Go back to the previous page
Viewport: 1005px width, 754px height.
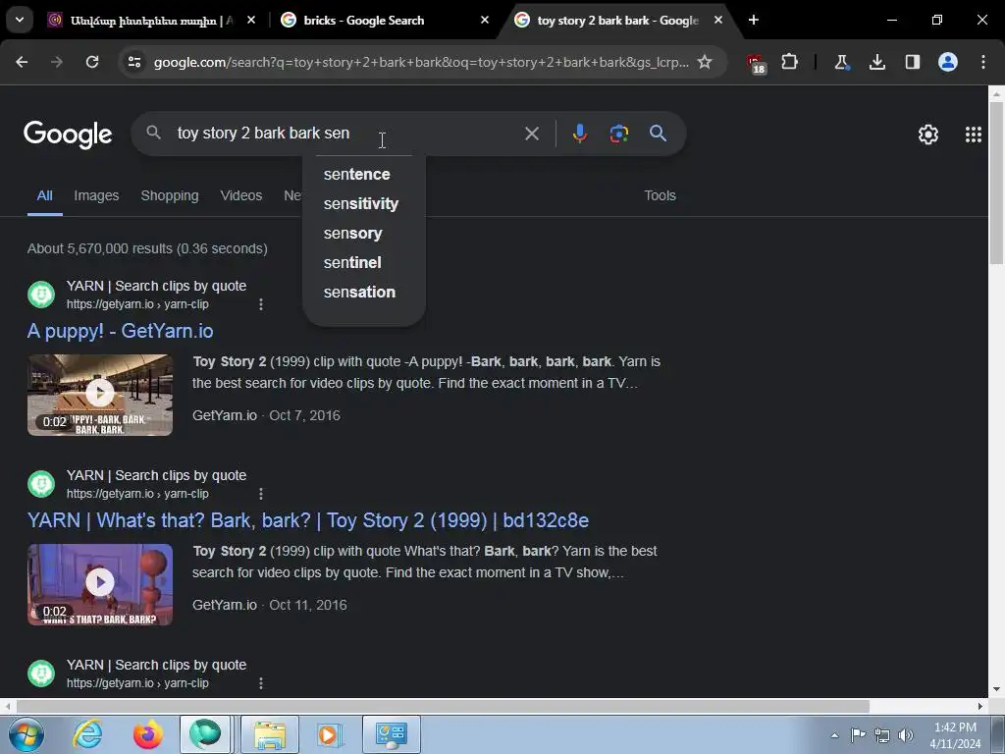coord(22,62)
